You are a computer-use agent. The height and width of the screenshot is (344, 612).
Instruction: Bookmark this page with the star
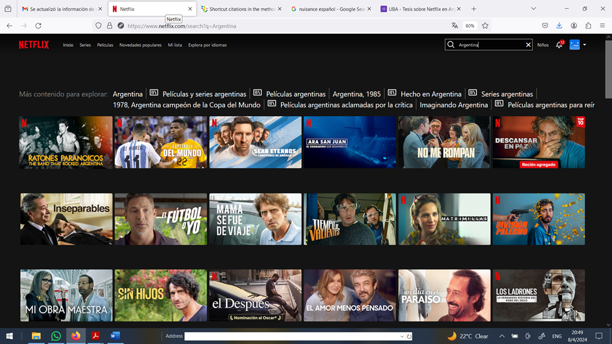click(x=485, y=26)
